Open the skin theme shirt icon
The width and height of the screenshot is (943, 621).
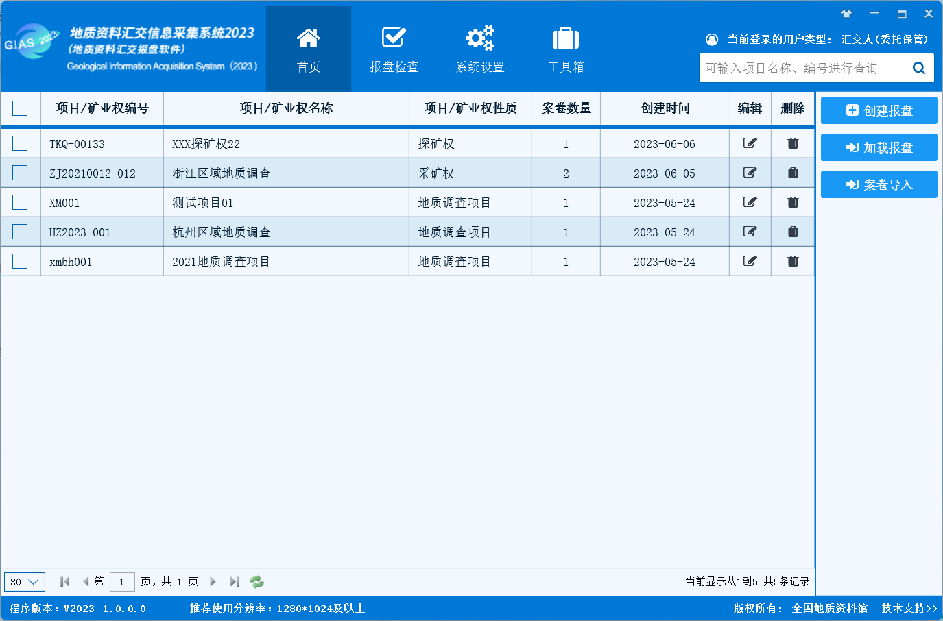click(846, 14)
